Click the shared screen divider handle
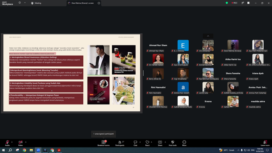The image size is (272, 153). click(x=143, y=73)
